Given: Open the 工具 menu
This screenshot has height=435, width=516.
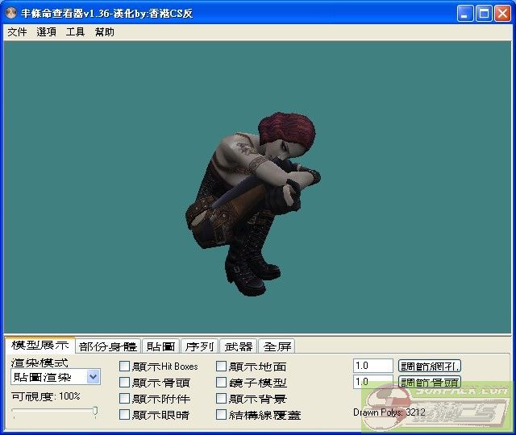Looking at the screenshot, I should (x=75, y=32).
